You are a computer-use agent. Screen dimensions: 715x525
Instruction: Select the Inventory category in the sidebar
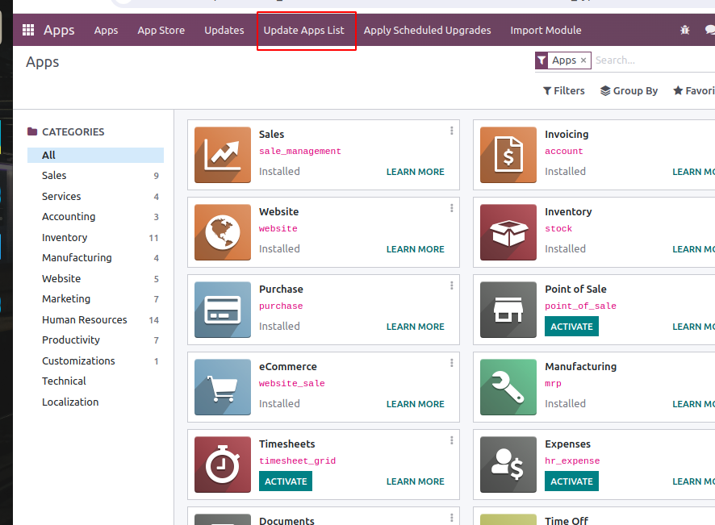point(95,237)
